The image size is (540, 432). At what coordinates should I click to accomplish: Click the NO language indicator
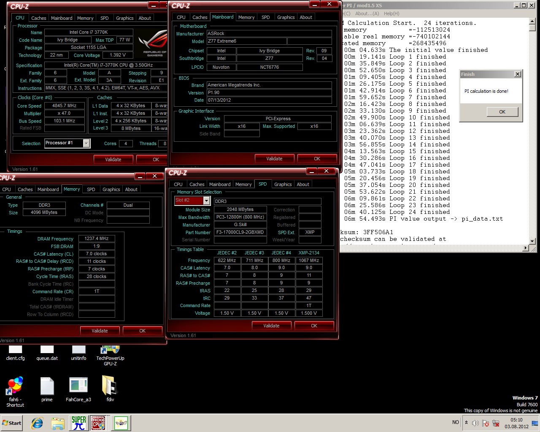click(x=456, y=422)
